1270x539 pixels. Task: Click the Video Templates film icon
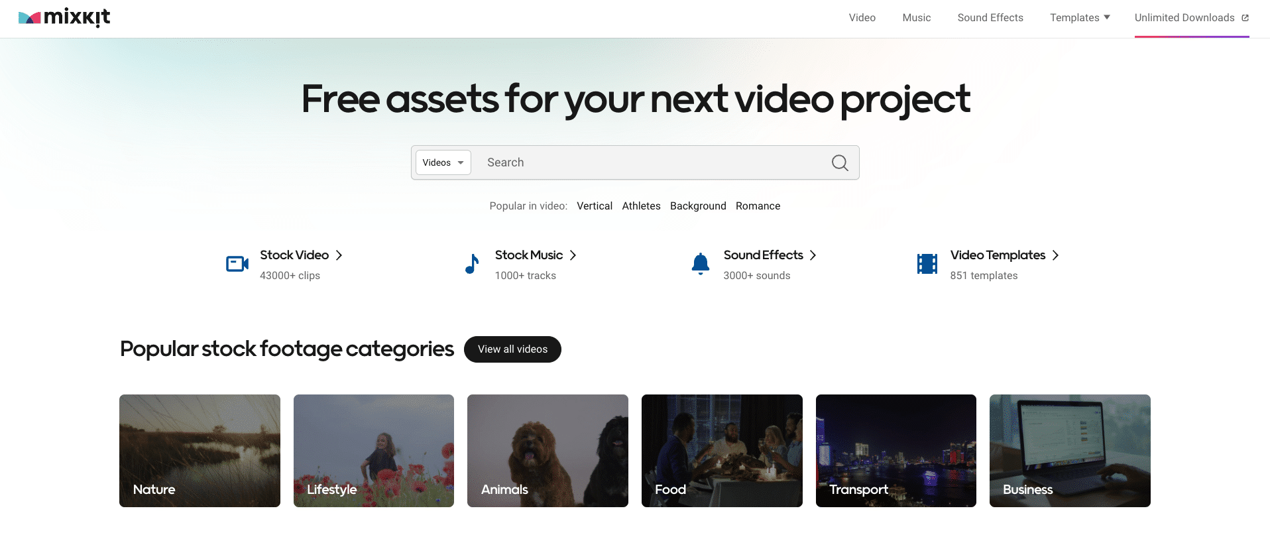(927, 264)
